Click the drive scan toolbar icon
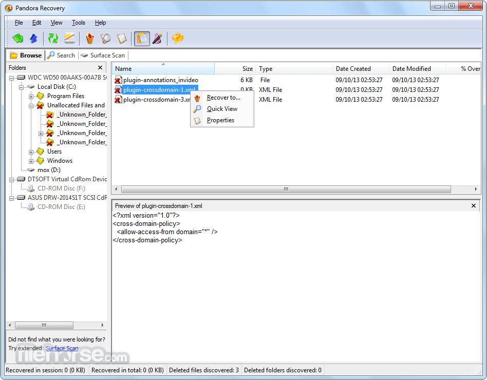The width and height of the screenshot is (487, 380). (x=69, y=39)
